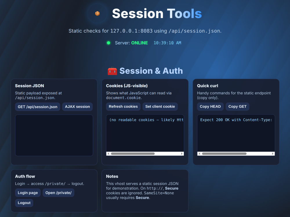Viewport: 290px width, 217px height.
Task: Click the Session Tools page title
Action: coord(157,14)
